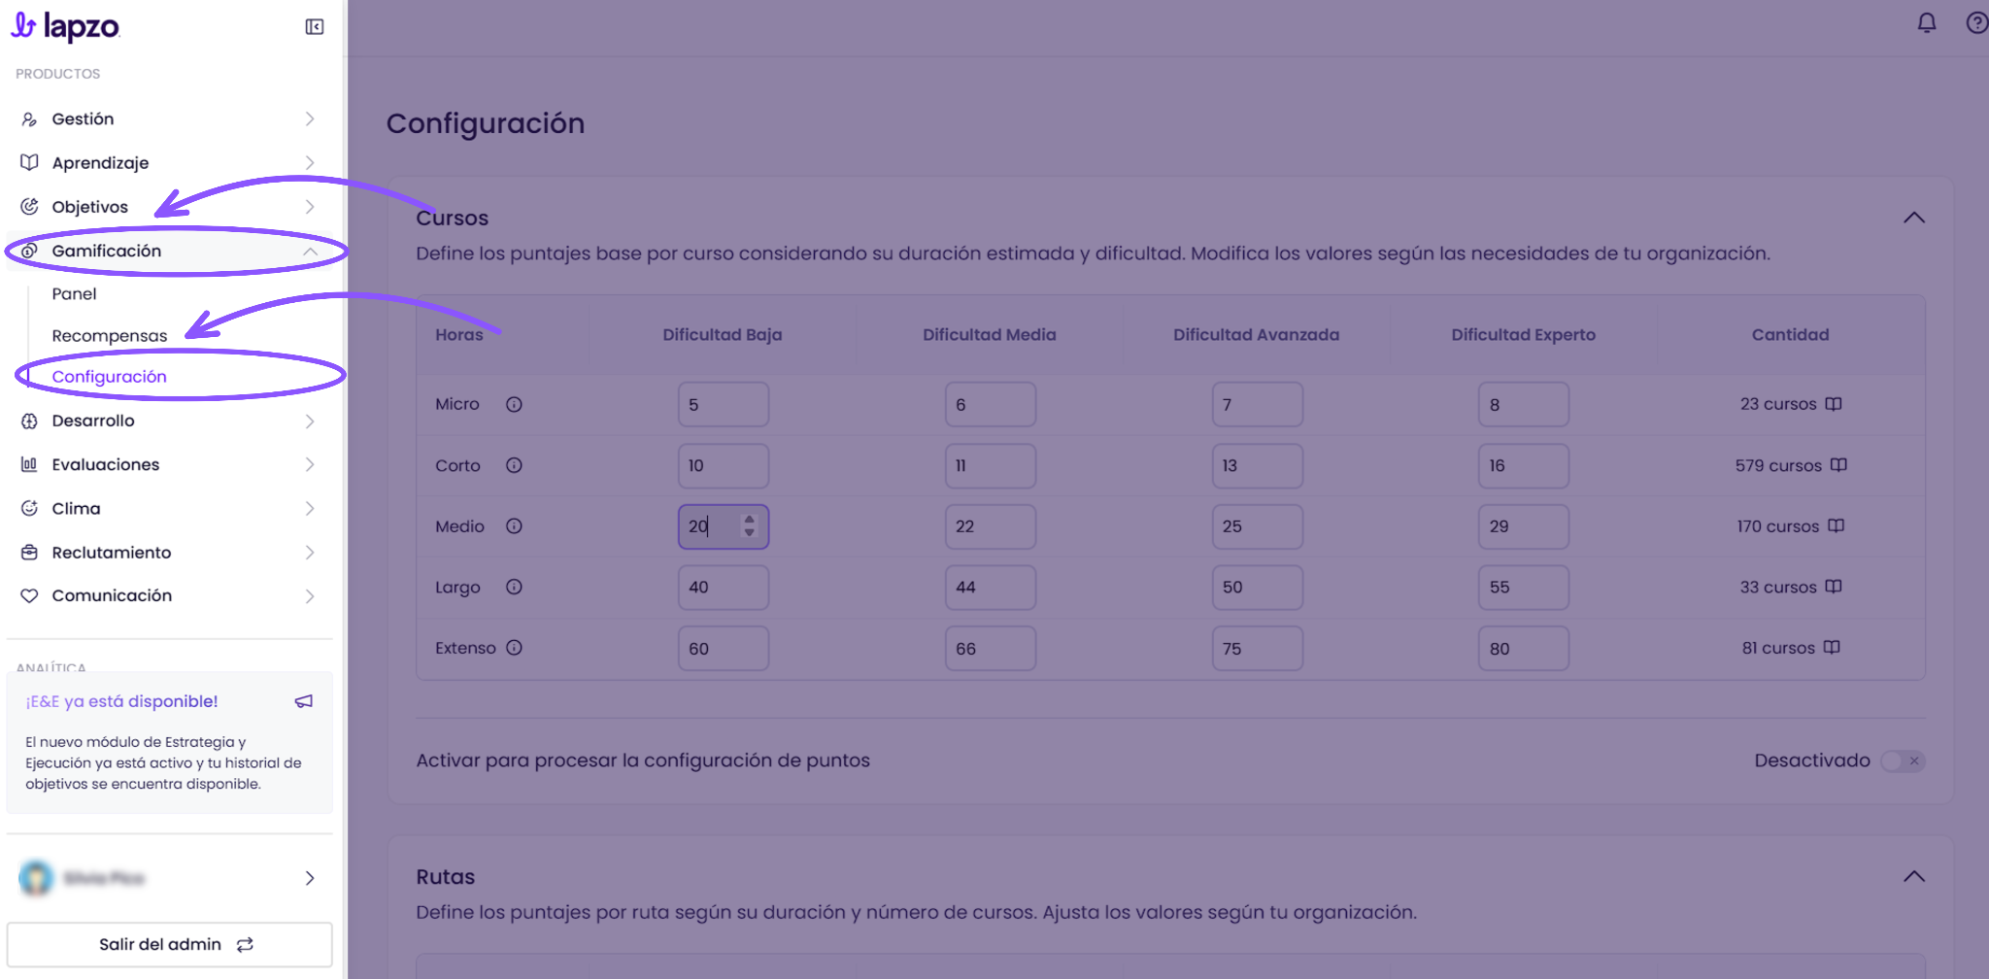Open the book icon beside 33 cursos
Viewport: 1989px width, 979px height.
click(x=1834, y=587)
